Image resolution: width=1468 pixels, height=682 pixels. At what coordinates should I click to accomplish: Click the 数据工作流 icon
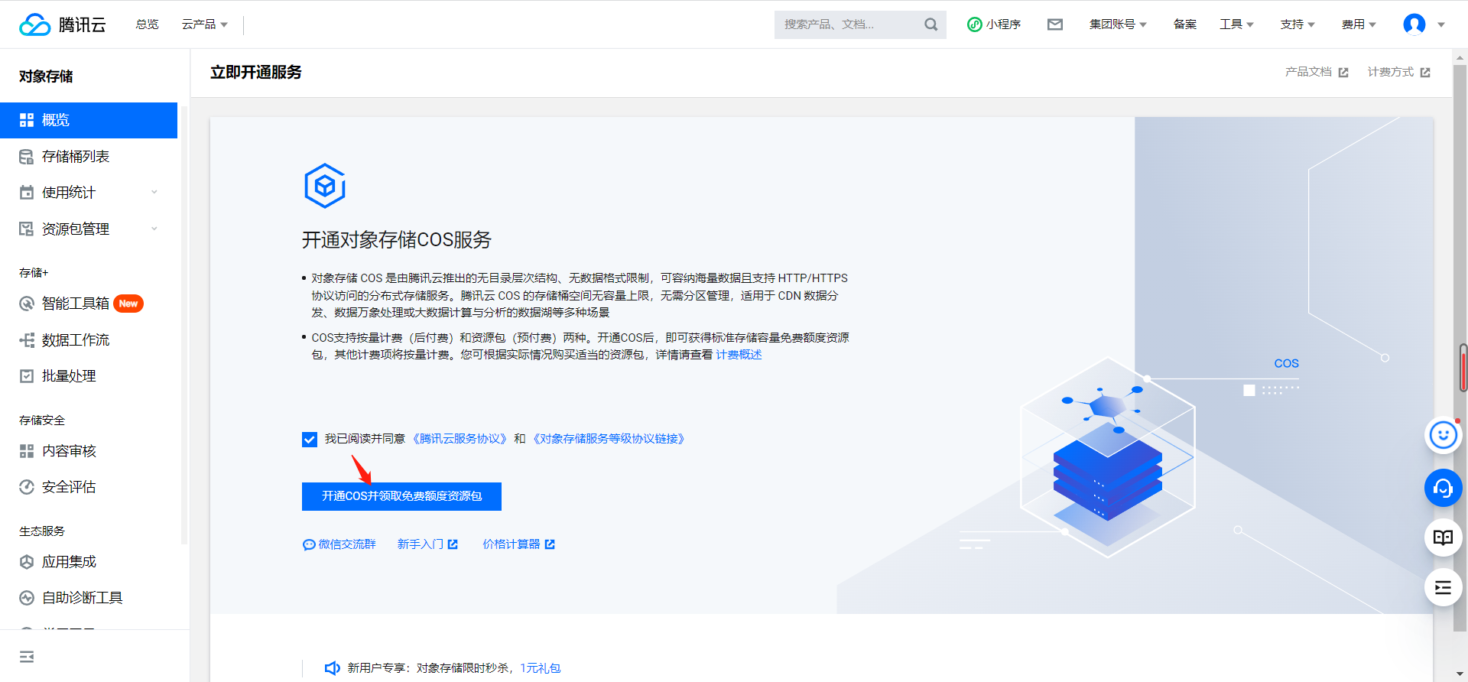coord(27,340)
